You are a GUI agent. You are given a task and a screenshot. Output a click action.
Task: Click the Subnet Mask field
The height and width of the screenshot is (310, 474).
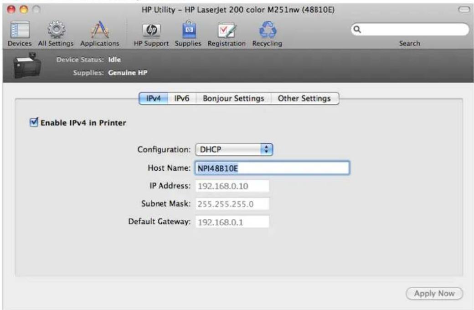232,204
